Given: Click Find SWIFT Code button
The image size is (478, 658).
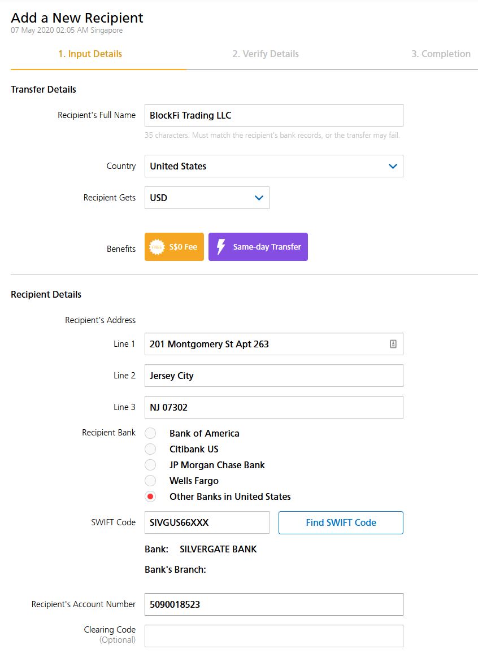Looking at the screenshot, I should tap(341, 522).
